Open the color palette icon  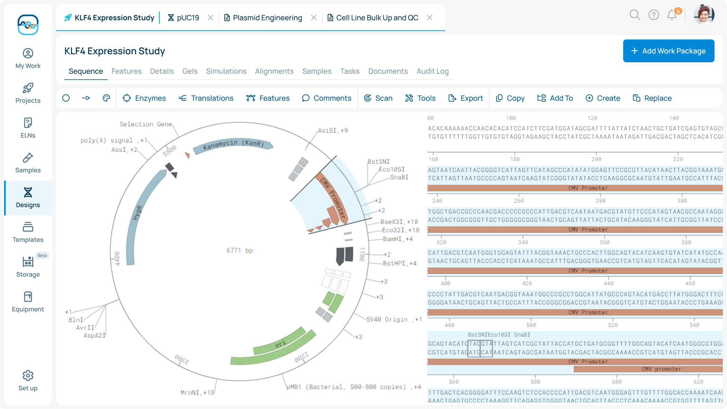click(x=106, y=98)
